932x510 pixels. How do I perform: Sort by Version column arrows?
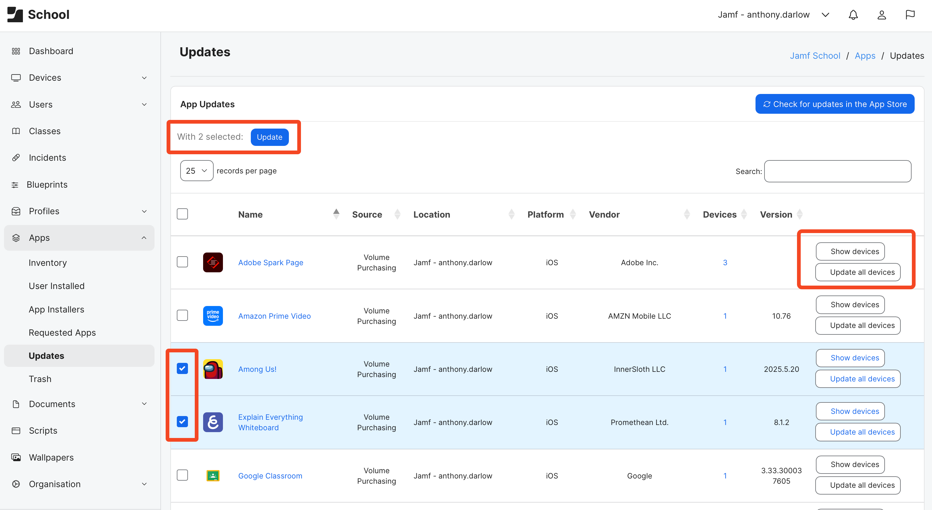click(x=799, y=214)
